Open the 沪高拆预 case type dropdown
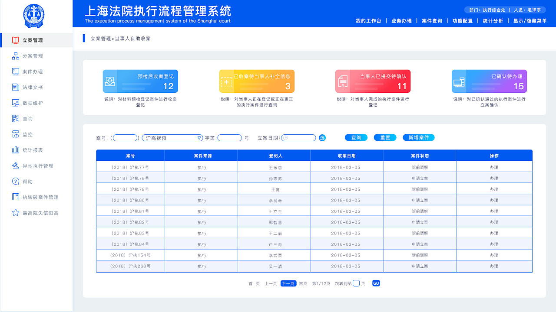 click(172, 137)
